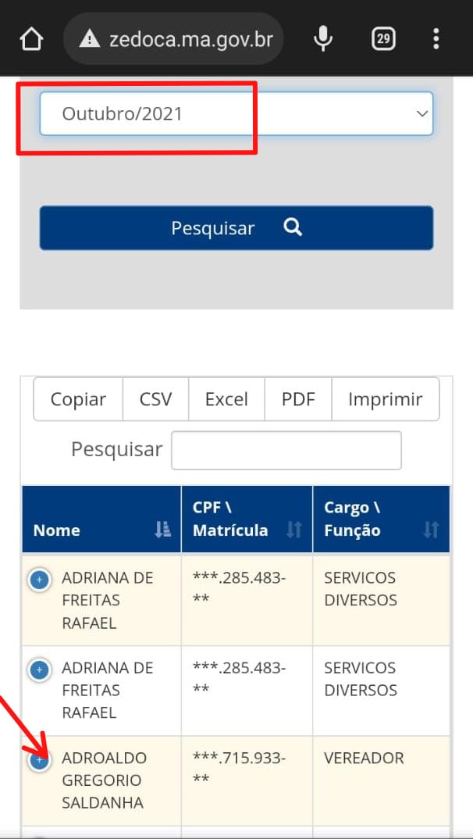Click the Imprimir print button

(x=385, y=399)
